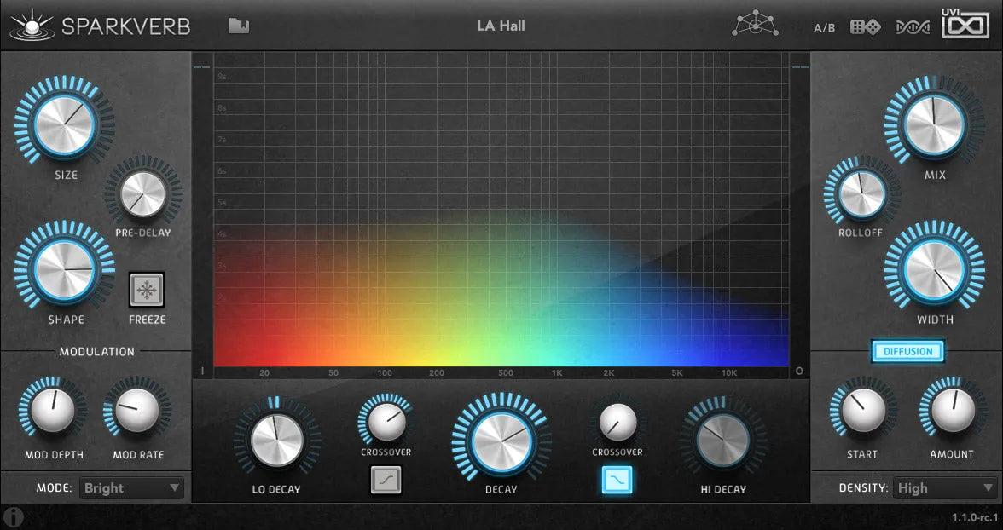Click the LA Hall preset title

501,26
